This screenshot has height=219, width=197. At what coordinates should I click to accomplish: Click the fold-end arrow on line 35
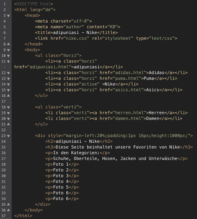pyautogui.click(x=8, y=204)
